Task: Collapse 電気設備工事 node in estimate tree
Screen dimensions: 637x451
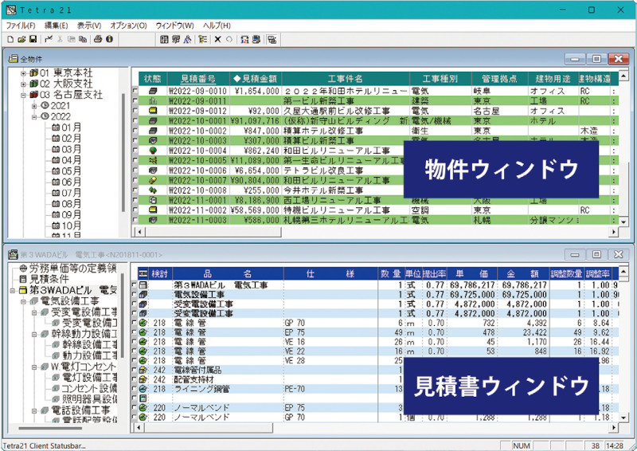Action: pyautogui.click(x=24, y=301)
